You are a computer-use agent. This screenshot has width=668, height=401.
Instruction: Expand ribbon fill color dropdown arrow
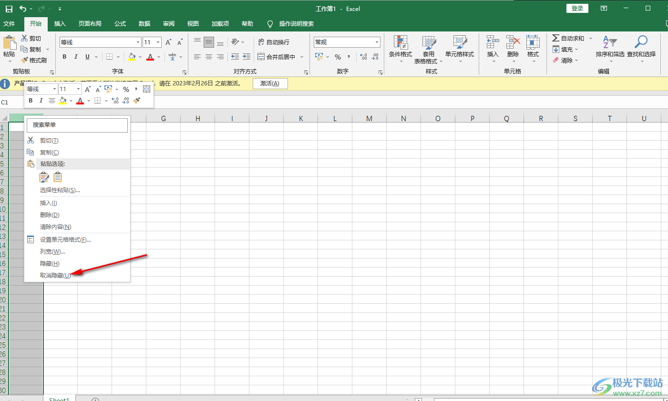pos(140,57)
